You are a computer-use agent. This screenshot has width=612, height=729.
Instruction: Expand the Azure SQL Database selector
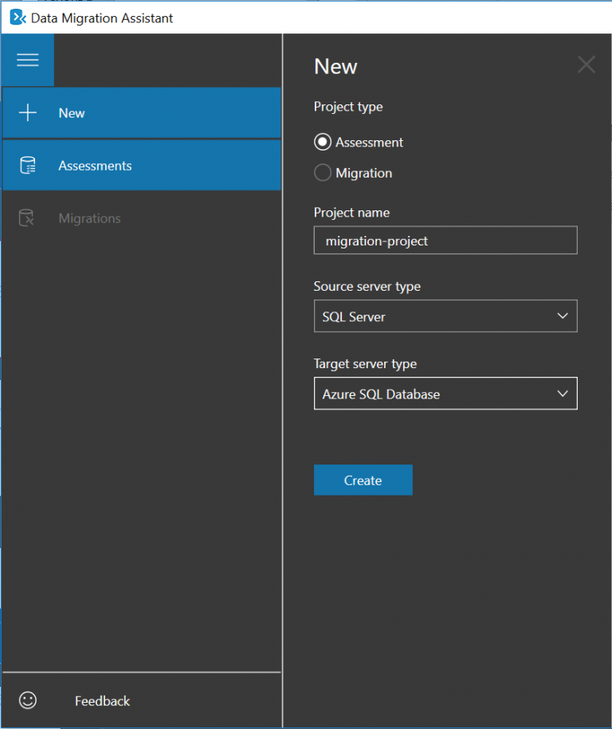click(x=566, y=394)
